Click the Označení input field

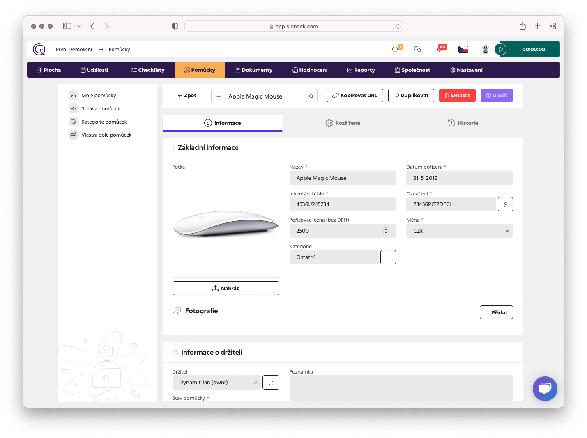451,204
